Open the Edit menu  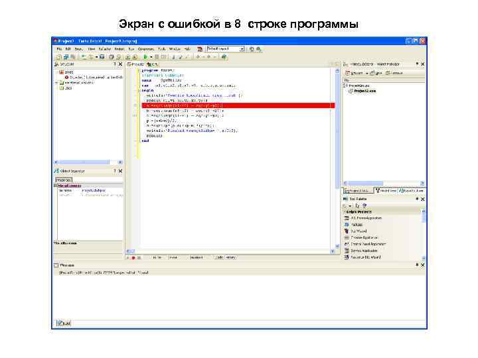pos(68,49)
